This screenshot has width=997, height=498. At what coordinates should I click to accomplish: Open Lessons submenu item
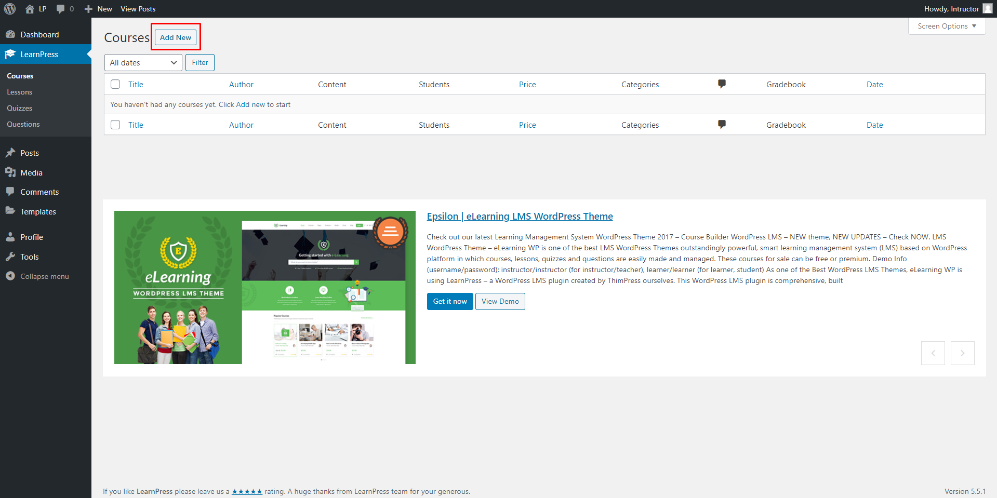coord(20,92)
